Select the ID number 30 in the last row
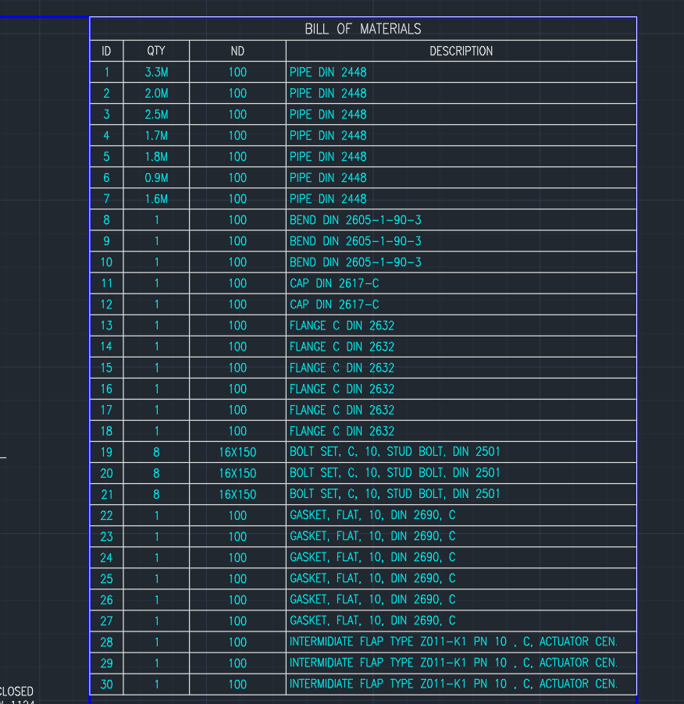This screenshot has height=704, width=684. tap(106, 684)
